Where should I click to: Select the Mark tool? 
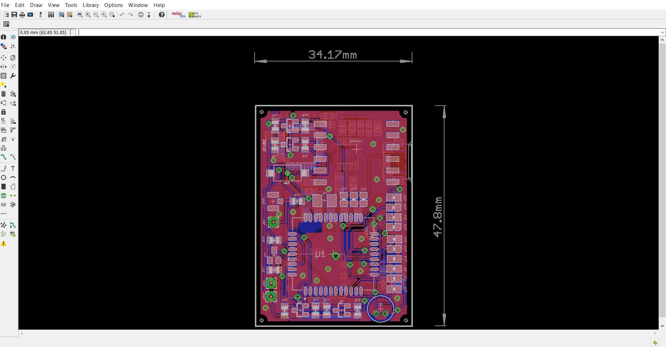click(13, 46)
